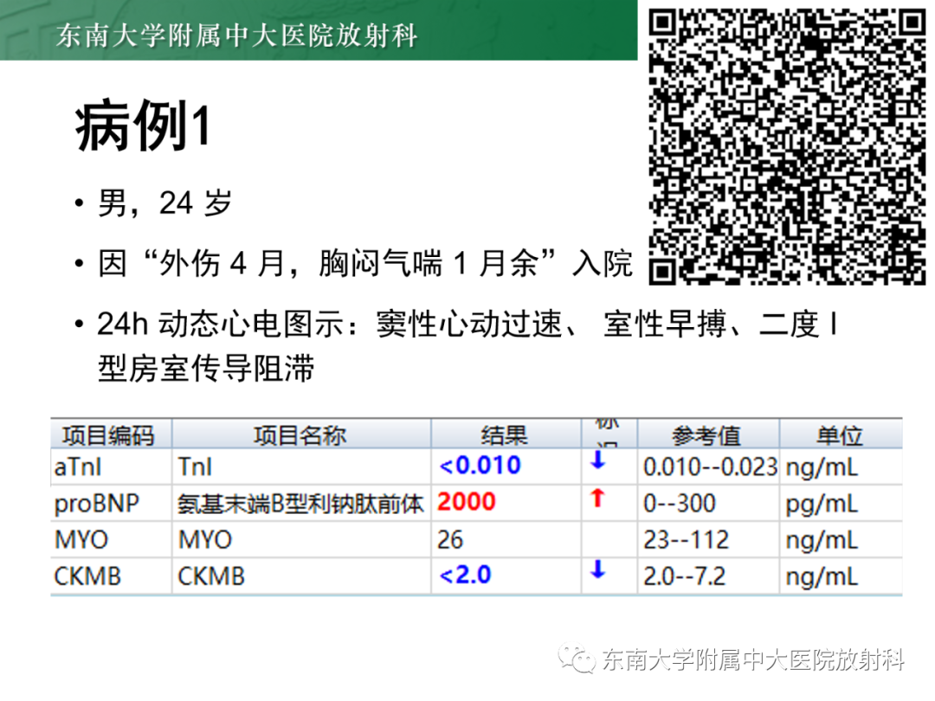The image size is (935, 701).
Task: Click the 26 result value
Action: tap(450, 540)
